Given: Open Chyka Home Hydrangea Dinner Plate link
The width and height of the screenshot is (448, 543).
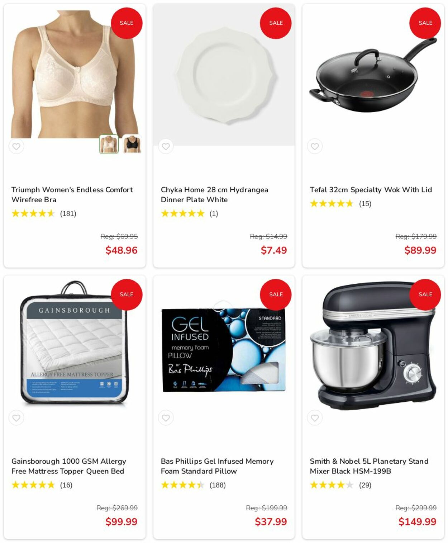Looking at the screenshot, I should tap(214, 194).
